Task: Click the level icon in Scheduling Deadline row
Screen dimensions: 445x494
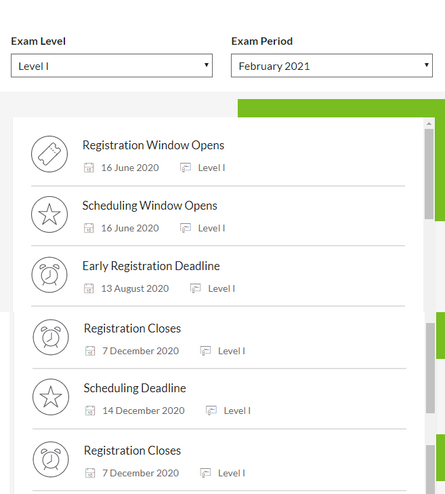Action: tap(211, 411)
